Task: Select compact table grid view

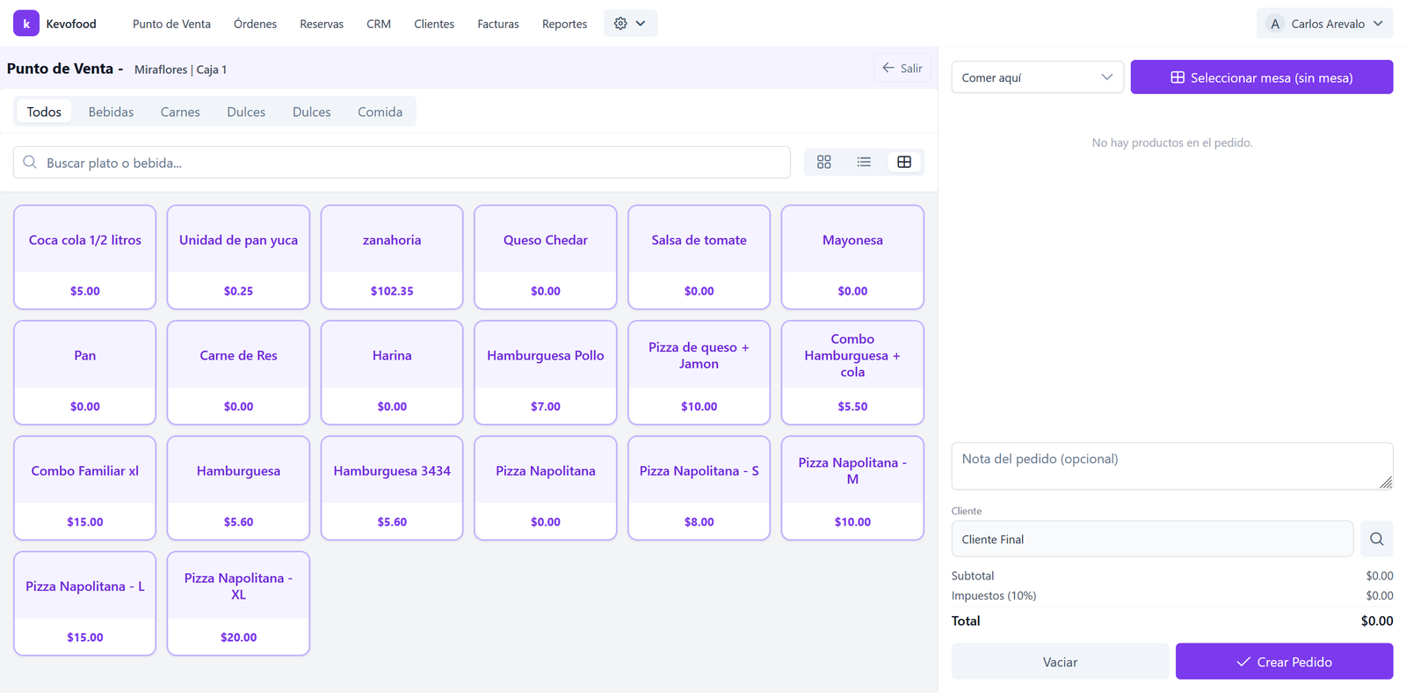Action: (903, 162)
